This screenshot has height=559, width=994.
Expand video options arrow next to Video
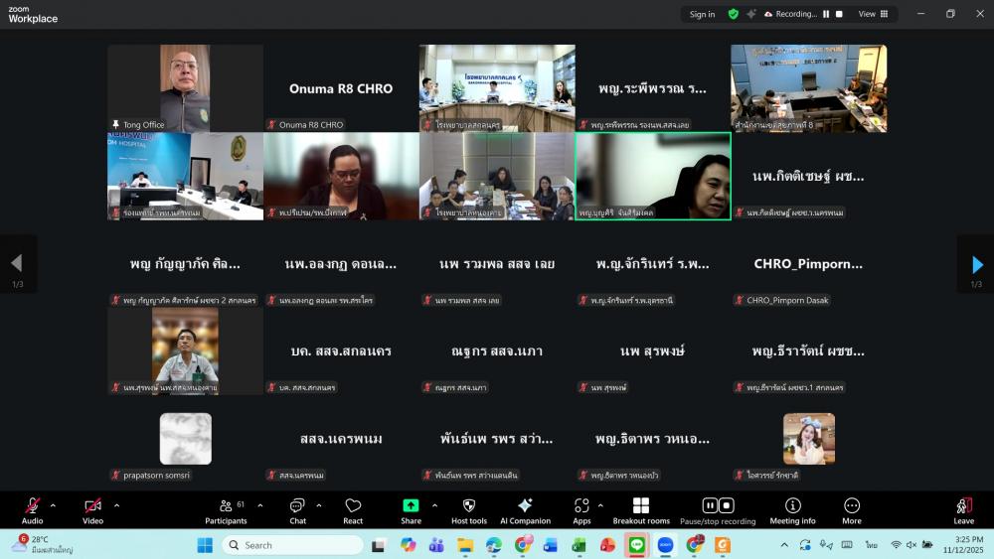[116, 505]
